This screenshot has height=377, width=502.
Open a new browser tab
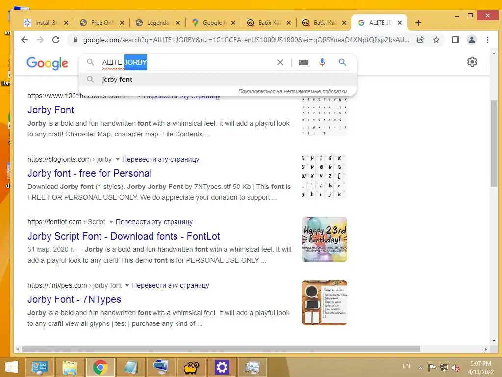coord(418,23)
